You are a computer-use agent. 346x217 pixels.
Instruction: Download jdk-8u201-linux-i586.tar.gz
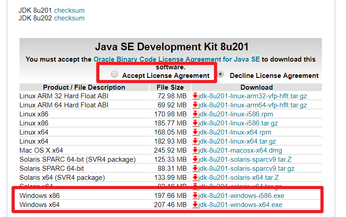point(238,123)
